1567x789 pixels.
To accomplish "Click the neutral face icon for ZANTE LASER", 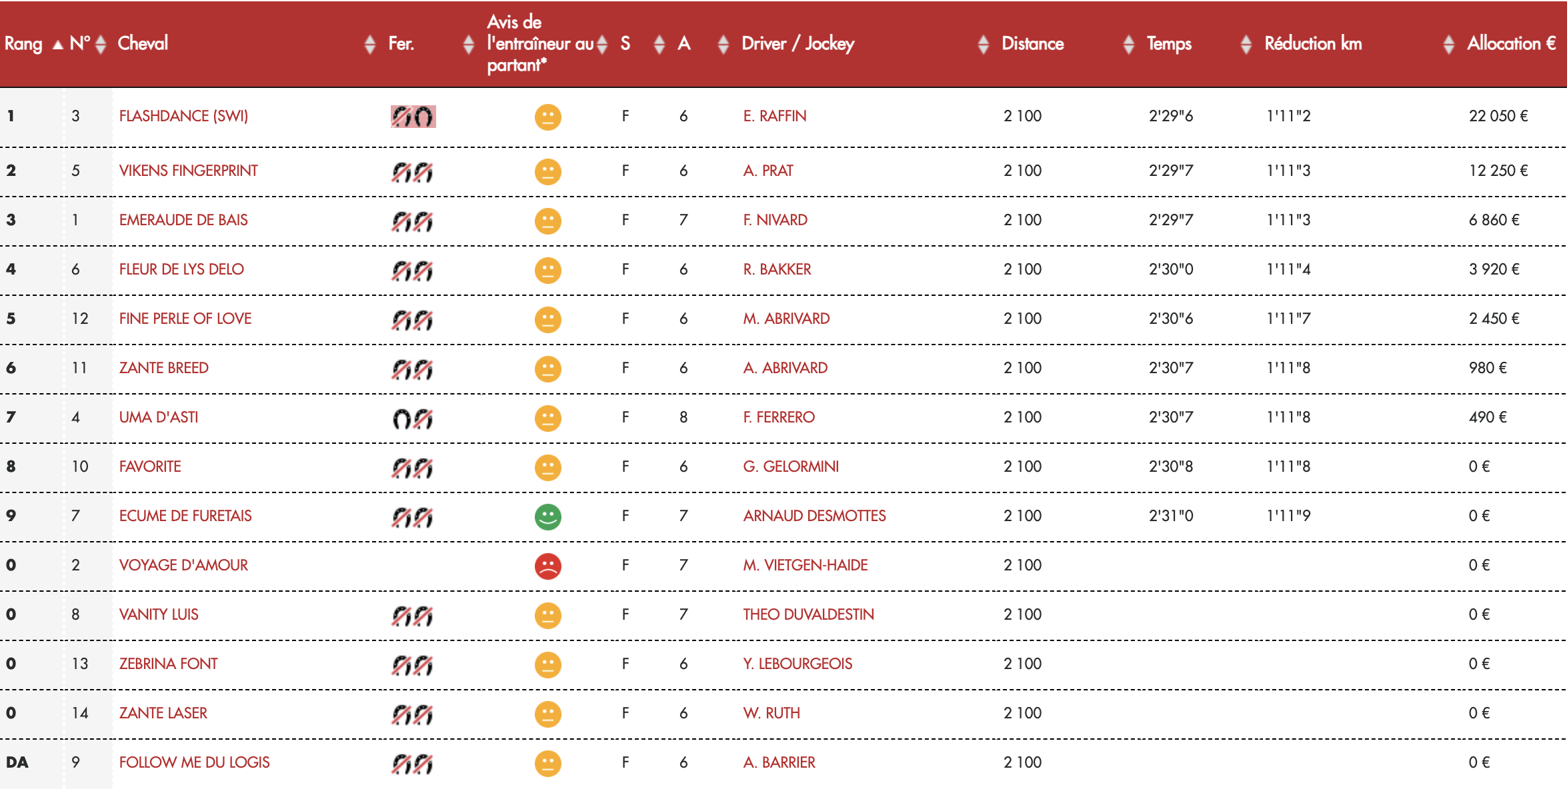I will point(548,714).
